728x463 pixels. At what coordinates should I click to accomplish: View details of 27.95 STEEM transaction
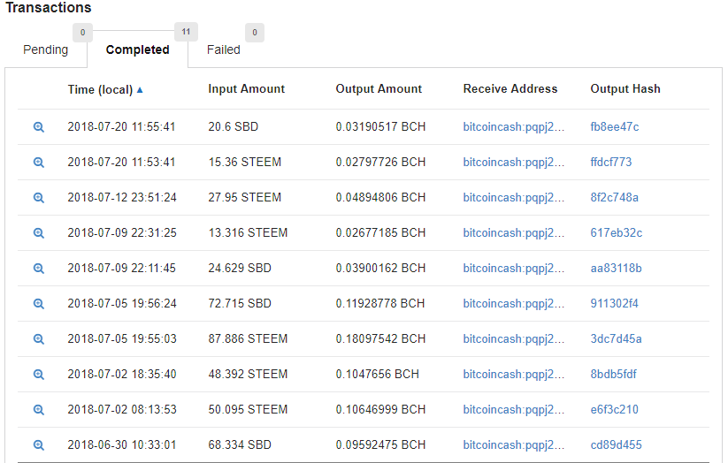point(39,198)
